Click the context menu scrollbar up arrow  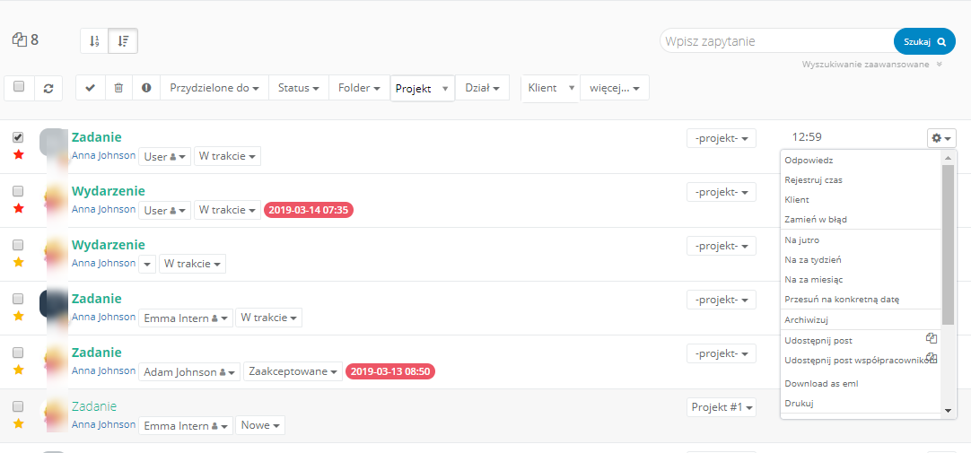(x=948, y=158)
